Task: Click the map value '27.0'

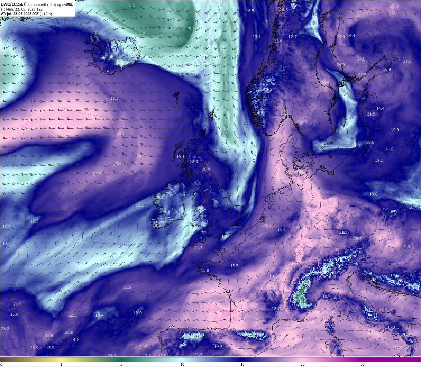Action: click(360, 15)
